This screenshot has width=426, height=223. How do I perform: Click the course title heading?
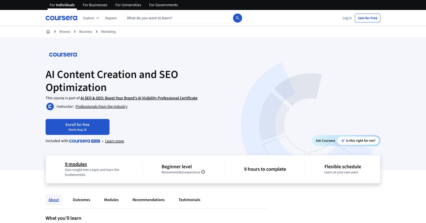pyautogui.click(x=112, y=81)
